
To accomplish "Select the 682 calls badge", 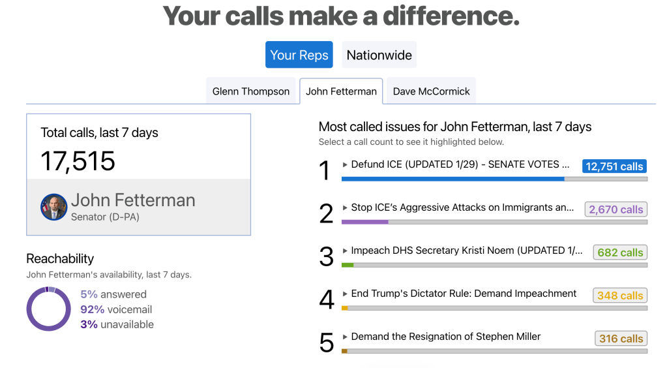I will point(619,253).
